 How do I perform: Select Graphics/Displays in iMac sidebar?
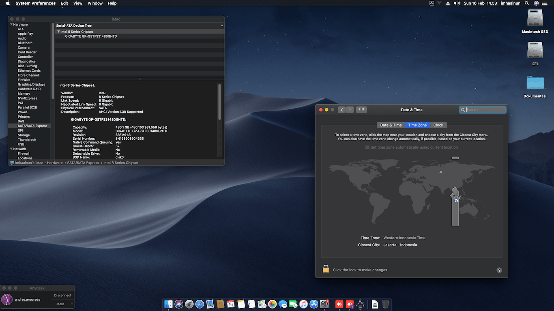[31, 85]
